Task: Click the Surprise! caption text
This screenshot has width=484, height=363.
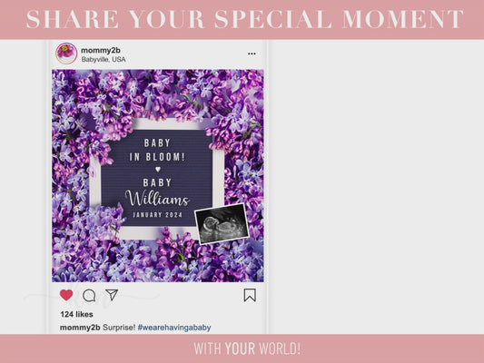Action: pos(119,328)
